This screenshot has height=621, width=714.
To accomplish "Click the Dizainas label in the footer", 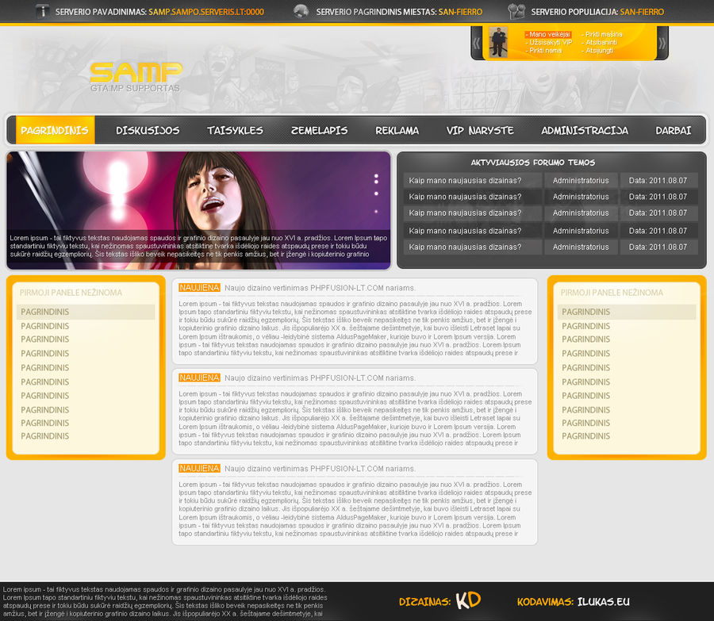I will tap(424, 602).
